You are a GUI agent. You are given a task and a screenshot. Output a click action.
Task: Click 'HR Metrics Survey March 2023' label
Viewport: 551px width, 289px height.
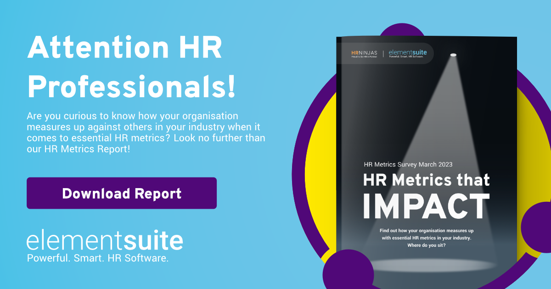pyautogui.click(x=408, y=164)
